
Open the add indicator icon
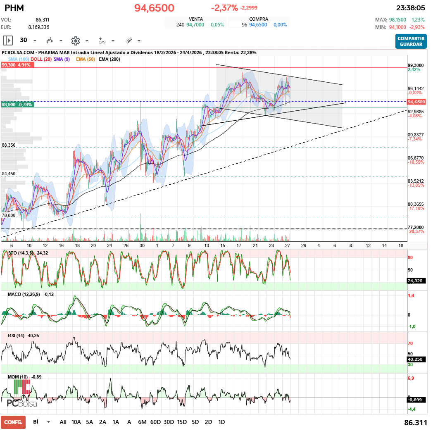coord(102,41)
